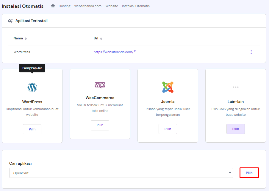Click Pilih button next to OpenCart field
269x191 pixels.
pyautogui.click(x=249, y=173)
